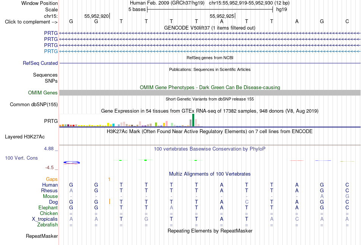361x245 pixels.
Task: Click the RepeatMasker track label
Action: click(42, 236)
